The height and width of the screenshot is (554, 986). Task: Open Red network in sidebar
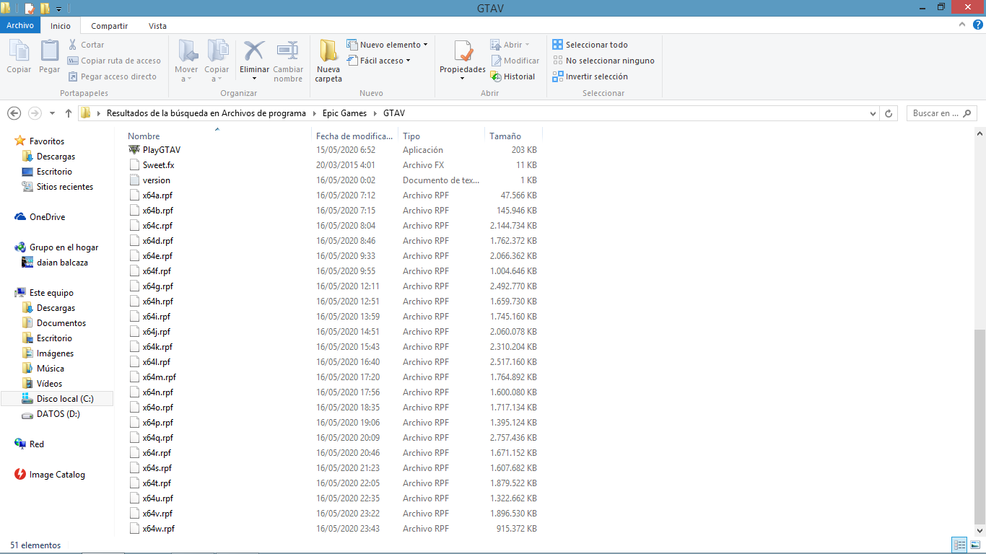pyautogui.click(x=37, y=444)
